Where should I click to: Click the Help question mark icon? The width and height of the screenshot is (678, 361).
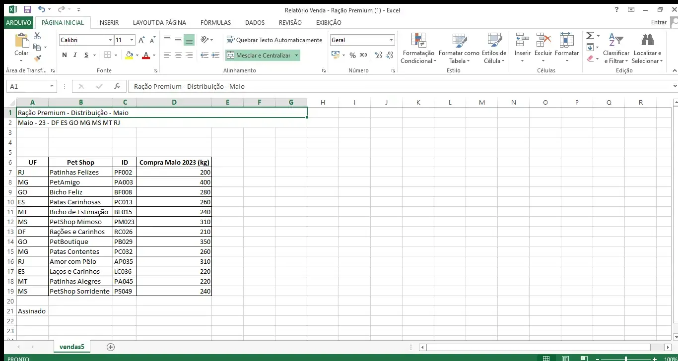coord(616,9)
